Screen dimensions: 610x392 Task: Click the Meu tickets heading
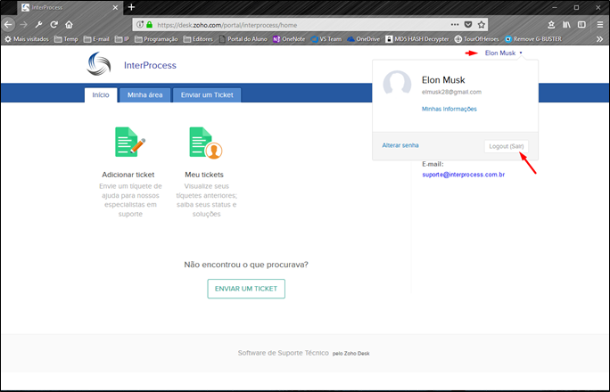click(204, 175)
